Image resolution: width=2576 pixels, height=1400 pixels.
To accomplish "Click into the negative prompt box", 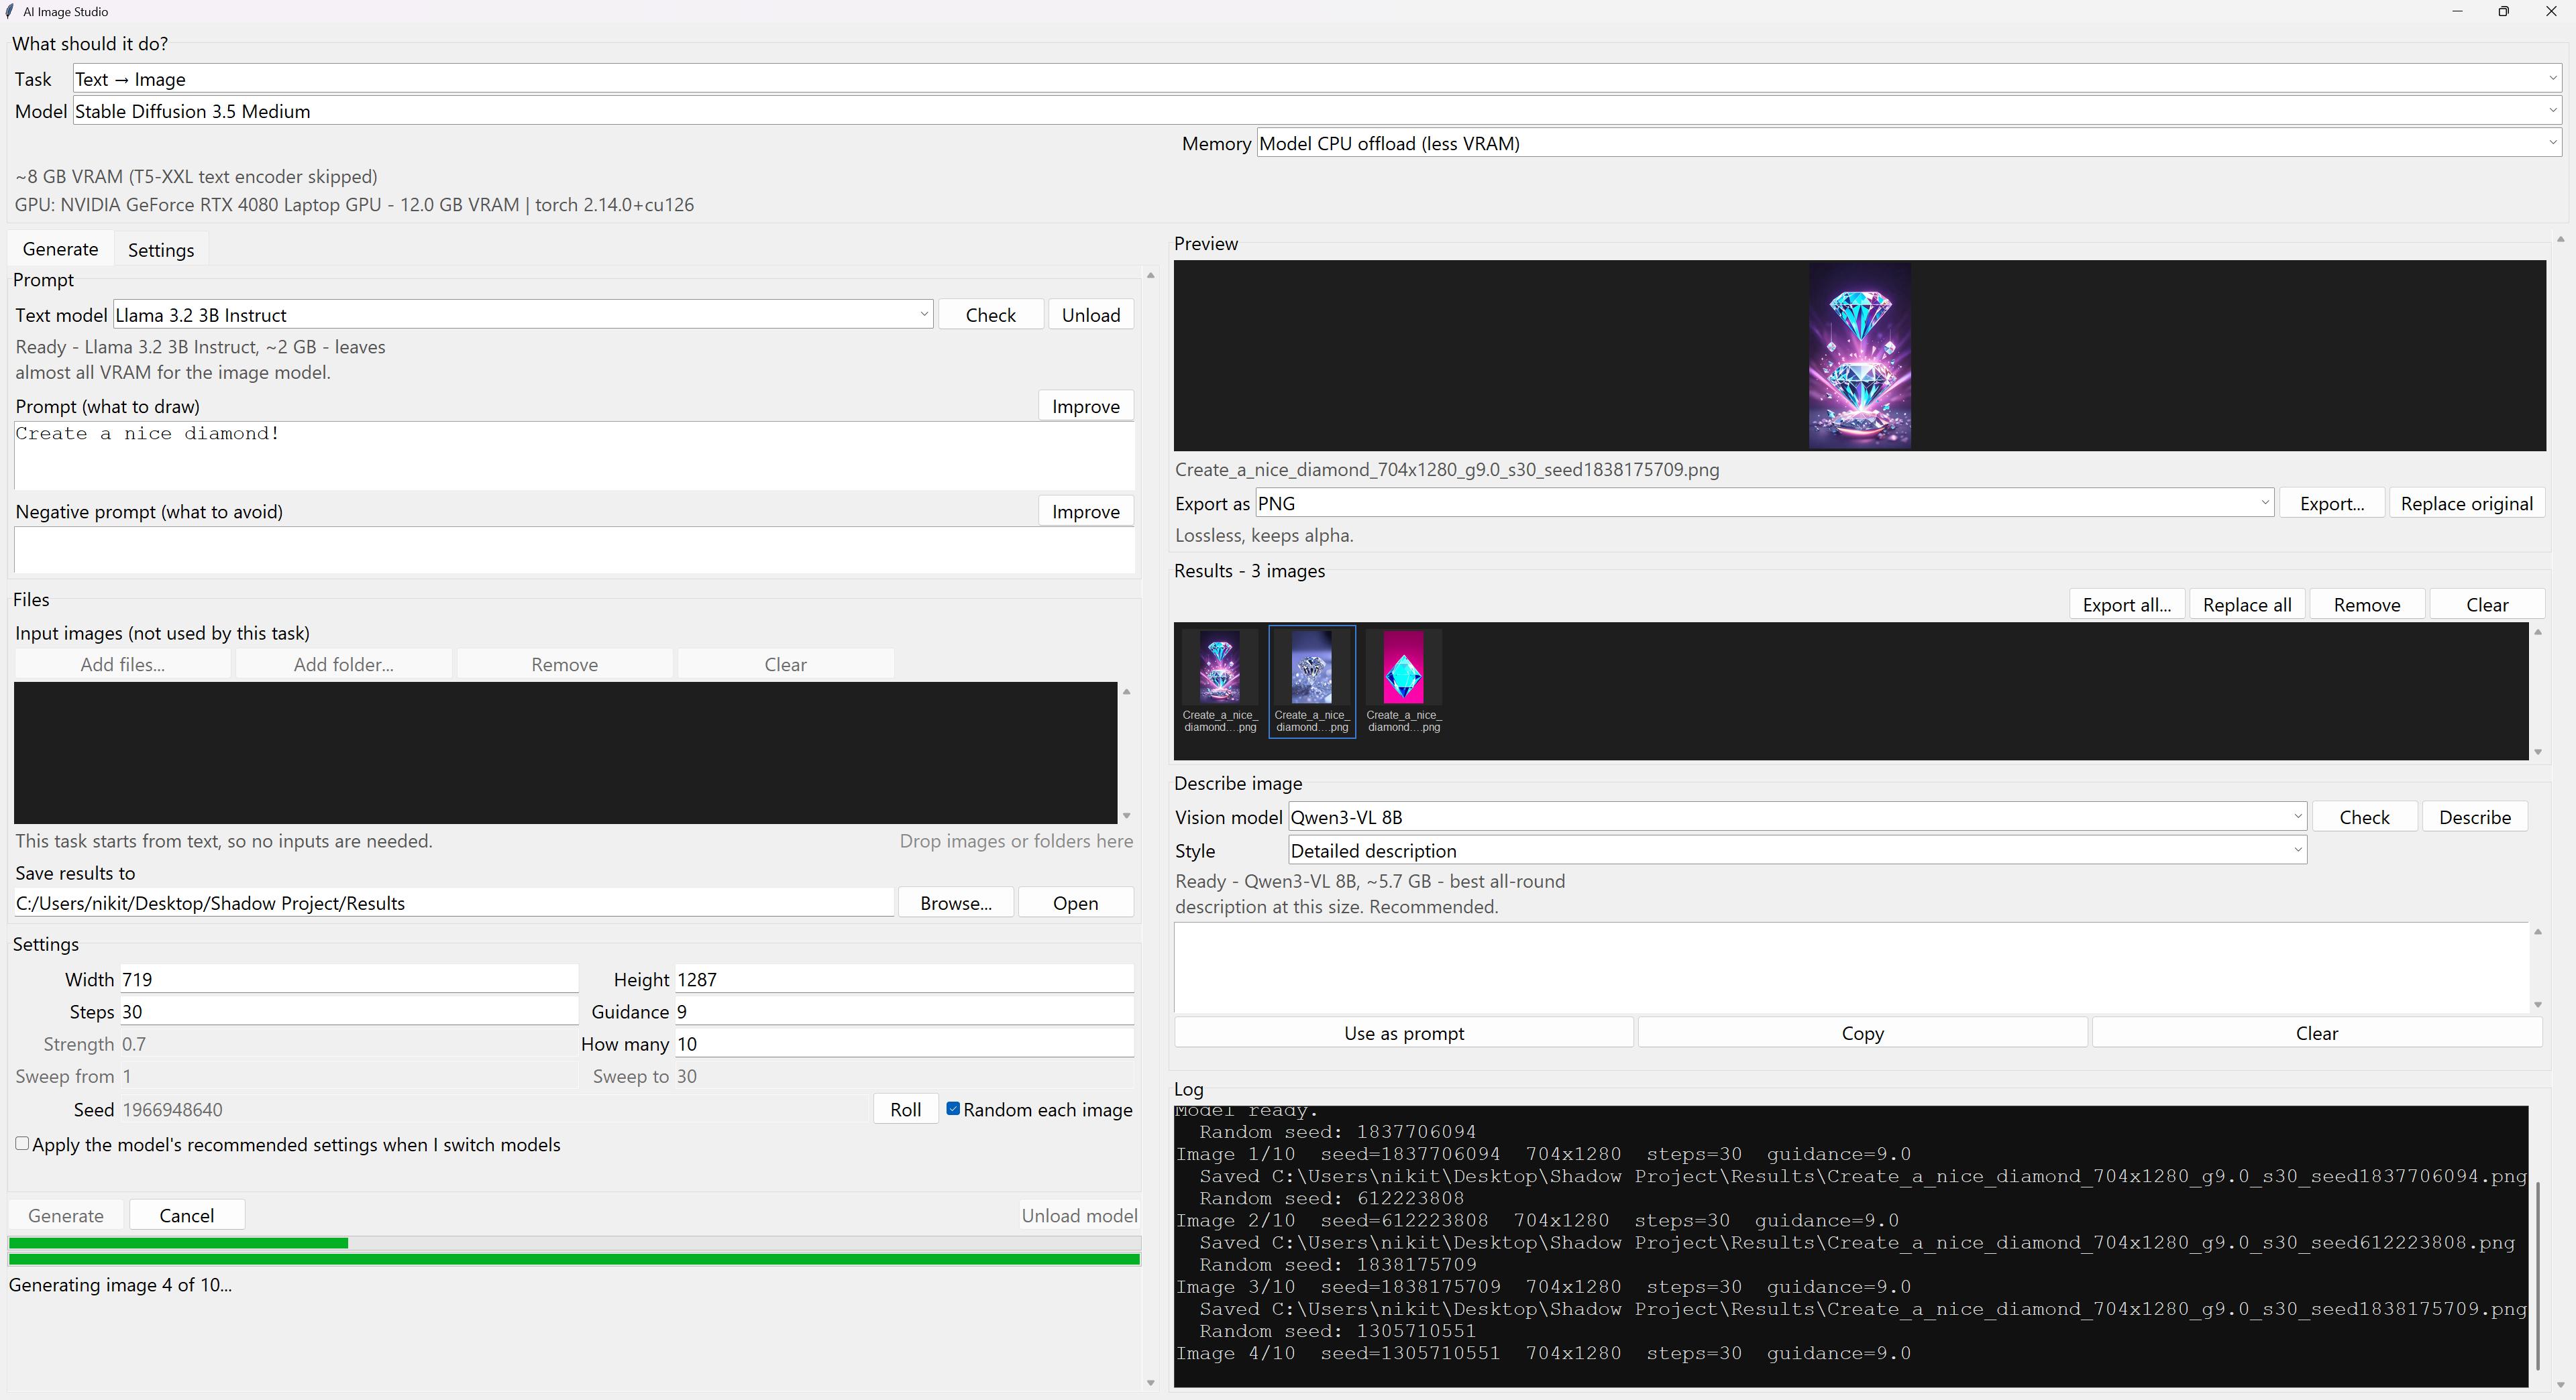I will tap(574, 550).
